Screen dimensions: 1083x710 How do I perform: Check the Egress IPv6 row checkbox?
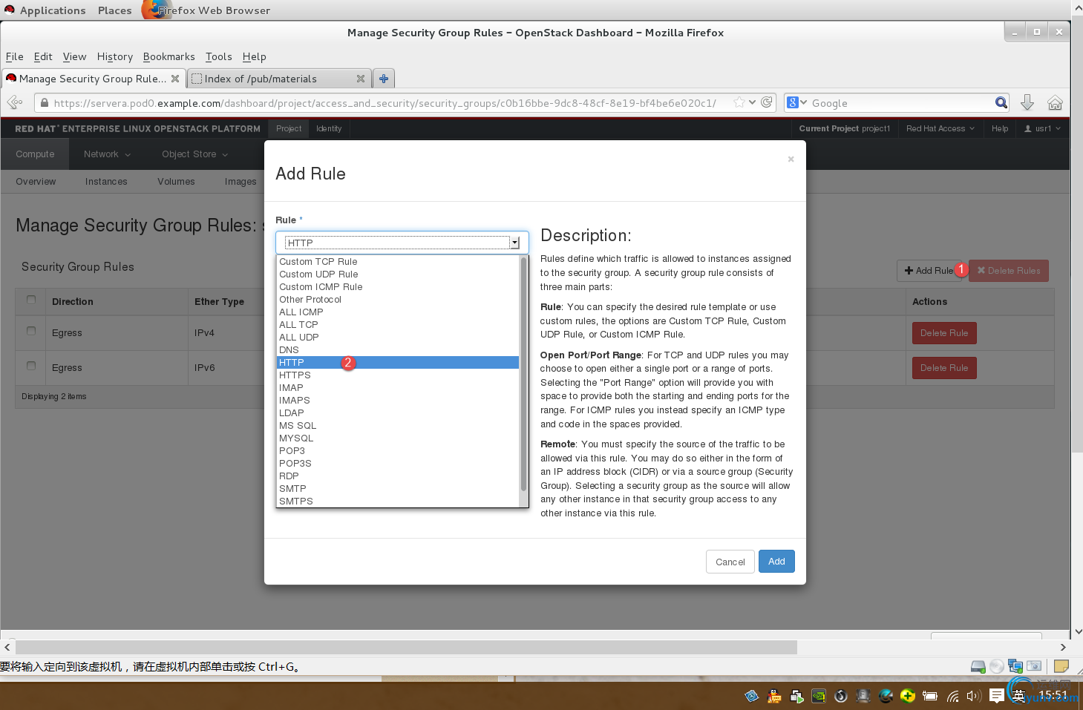(x=31, y=366)
